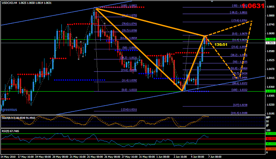Click the 1.0745 price scale value
276x159 pixels.
click(271, 25)
